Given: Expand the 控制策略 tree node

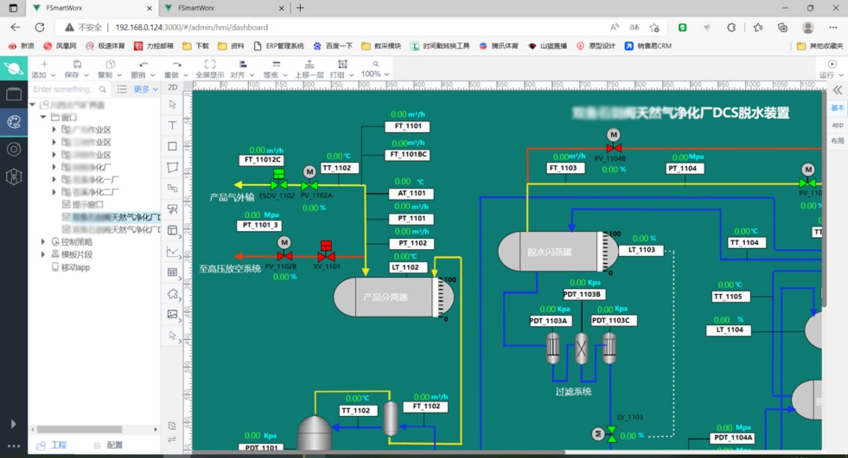Looking at the screenshot, I should (x=43, y=242).
